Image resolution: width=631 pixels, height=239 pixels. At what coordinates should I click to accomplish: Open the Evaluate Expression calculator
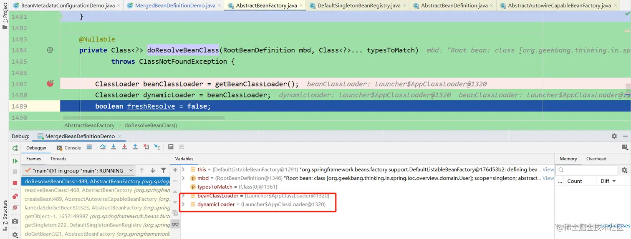tap(171, 147)
